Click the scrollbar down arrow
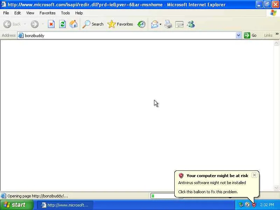280x210 pixels. tap(276, 187)
